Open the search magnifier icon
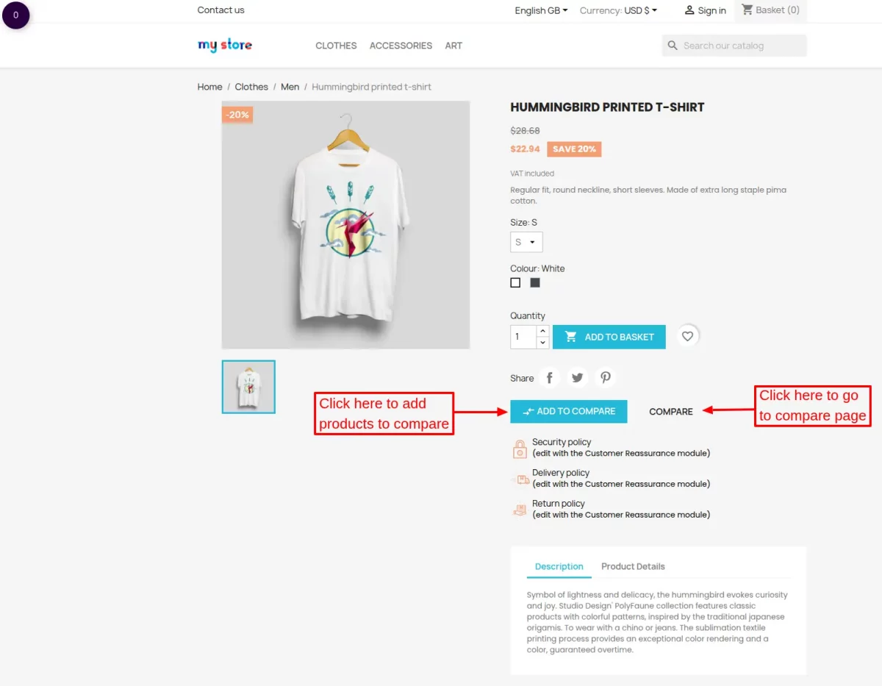The width and height of the screenshot is (882, 686). click(672, 46)
